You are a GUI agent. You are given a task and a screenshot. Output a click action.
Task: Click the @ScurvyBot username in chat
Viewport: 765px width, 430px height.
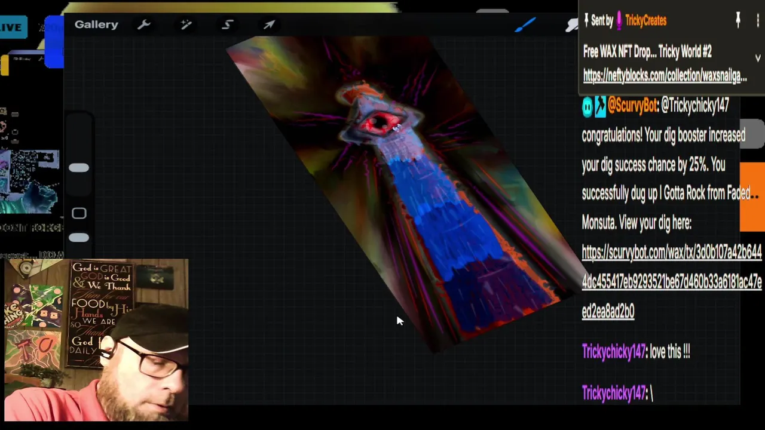click(632, 106)
